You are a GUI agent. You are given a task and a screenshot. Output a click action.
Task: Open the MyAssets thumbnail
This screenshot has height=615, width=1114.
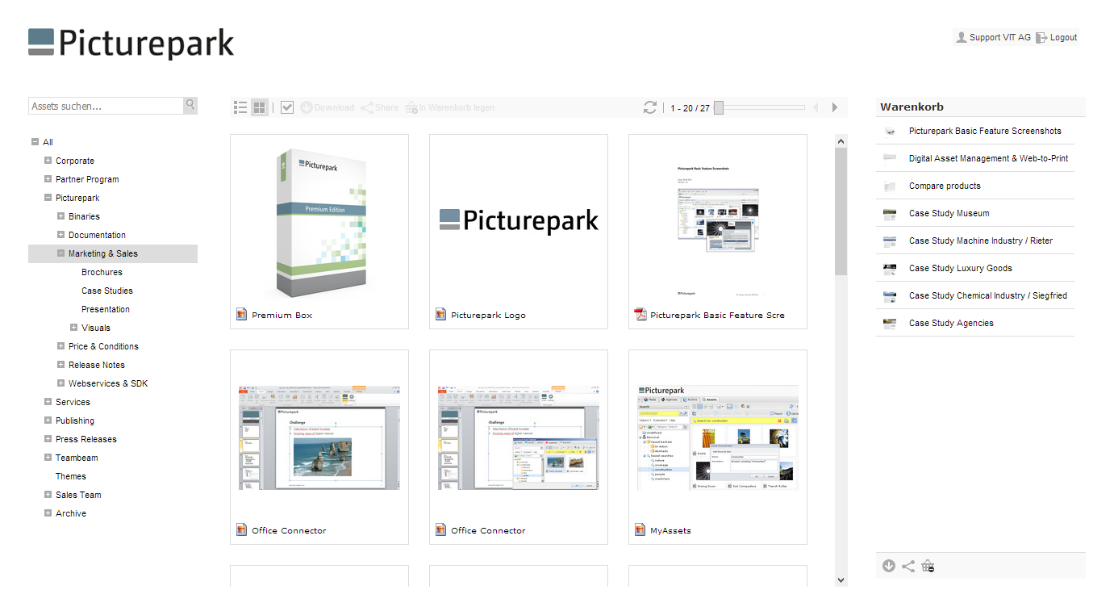[x=718, y=437]
